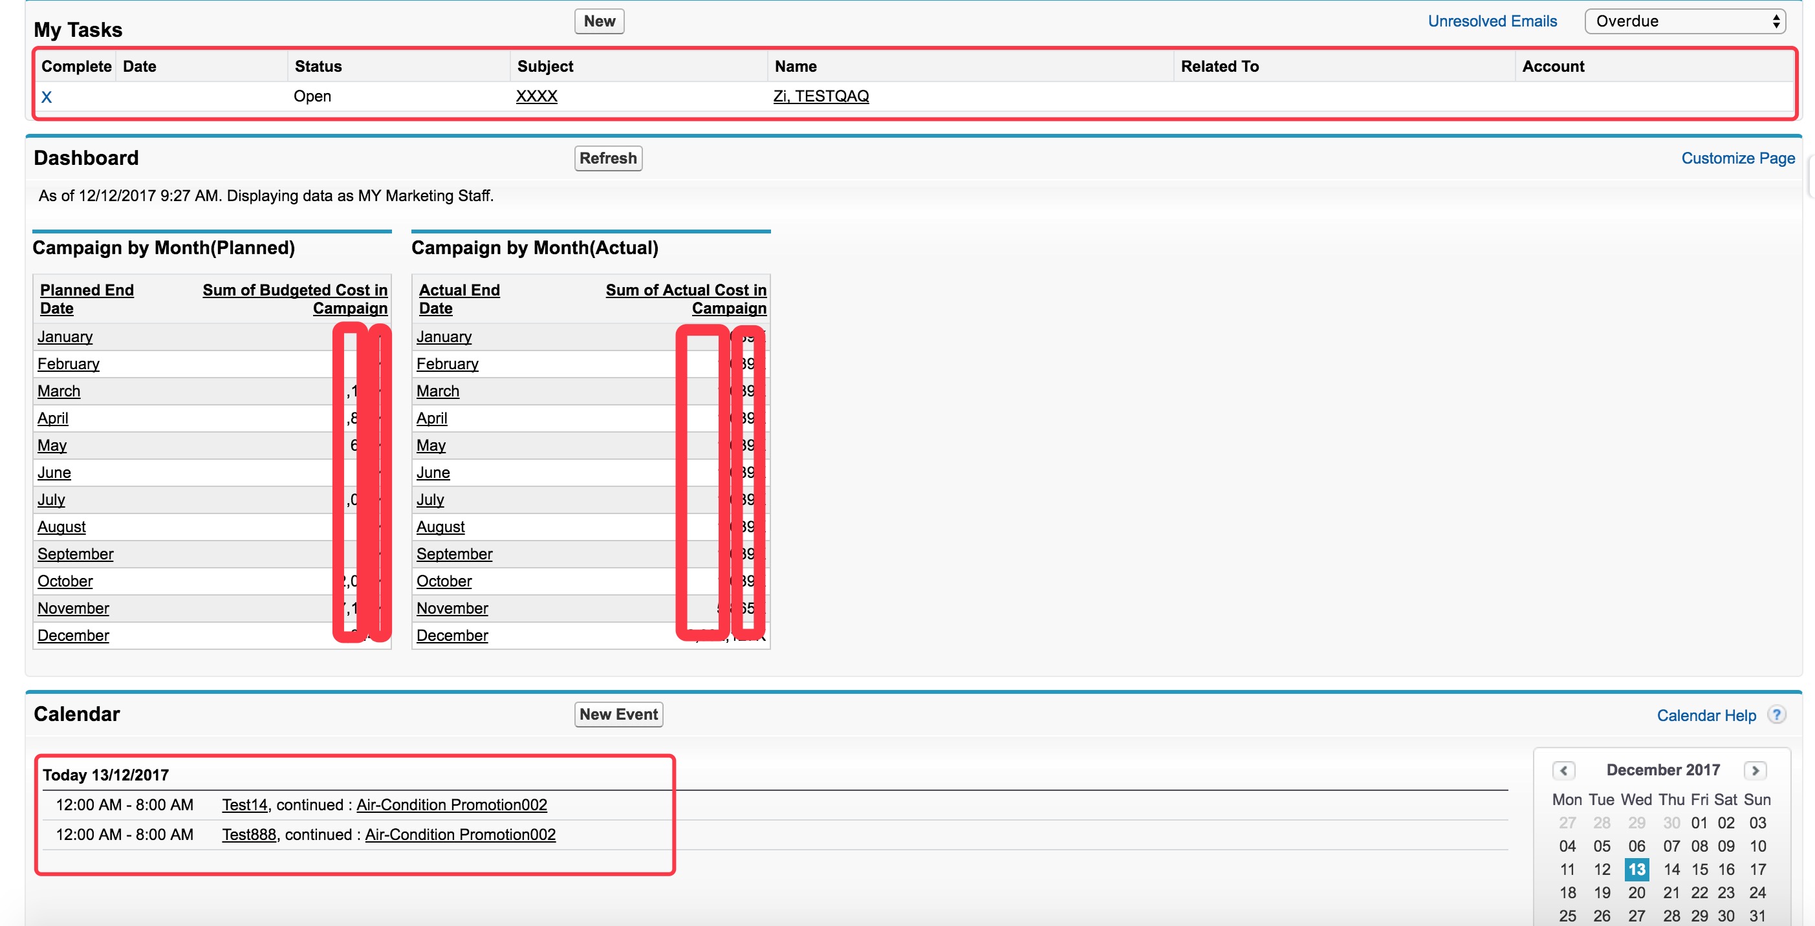Go to next month in mini calendar
The width and height of the screenshot is (1815, 926).
click(x=1755, y=770)
